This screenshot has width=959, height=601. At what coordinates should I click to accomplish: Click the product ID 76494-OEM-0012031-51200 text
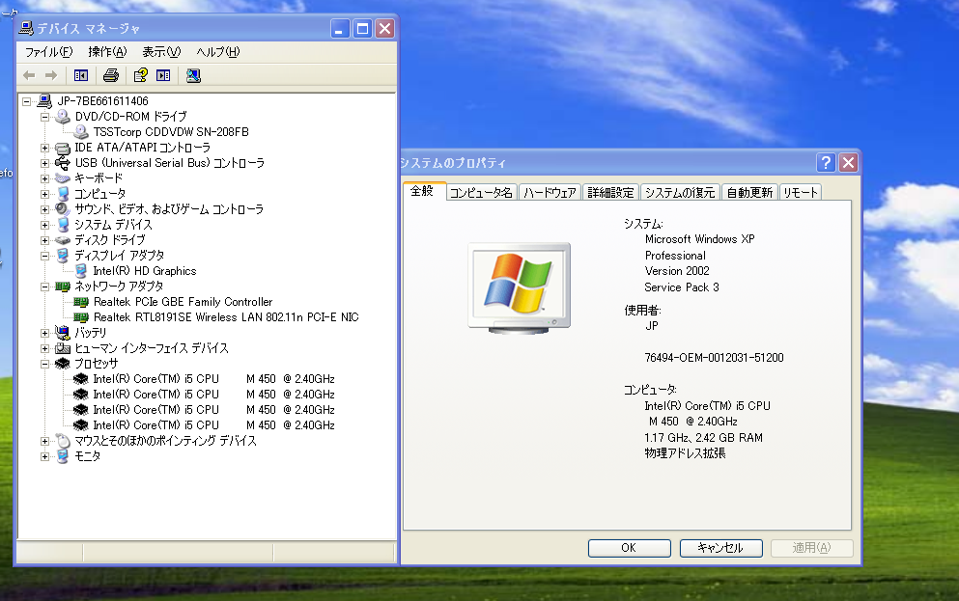pyautogui.click(x=714, y=357)
